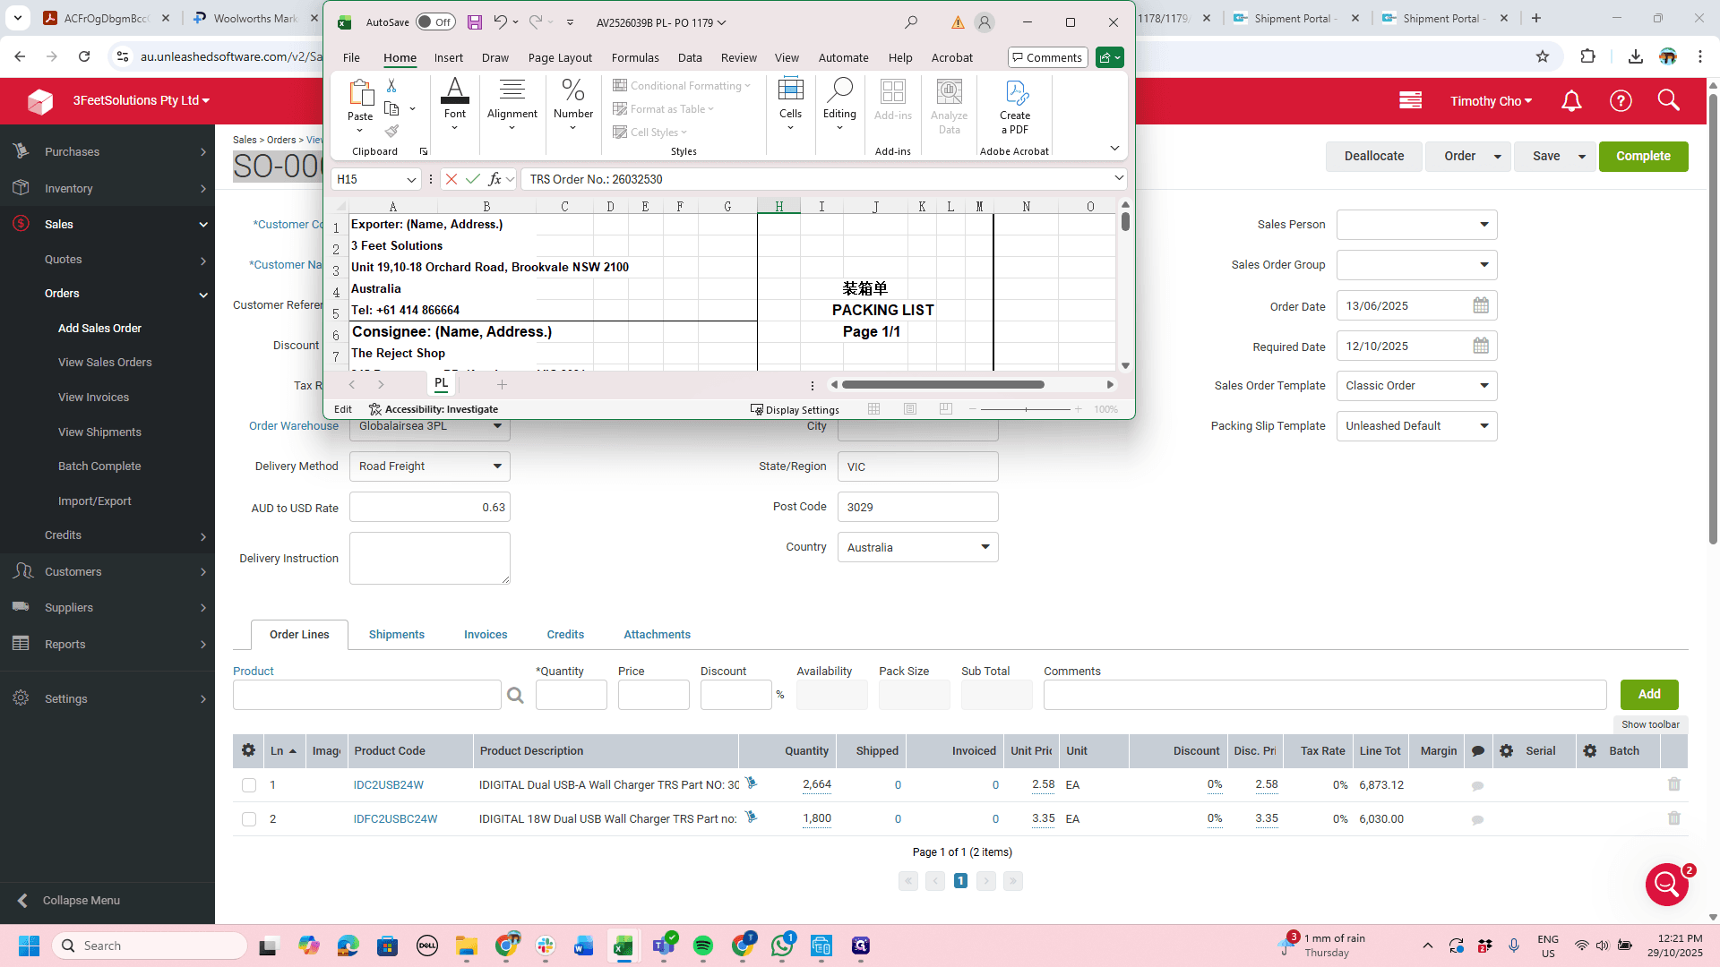Open the Sales Person dropdown
Viewport: 1720px width, 967px height.
point(1416,225)
